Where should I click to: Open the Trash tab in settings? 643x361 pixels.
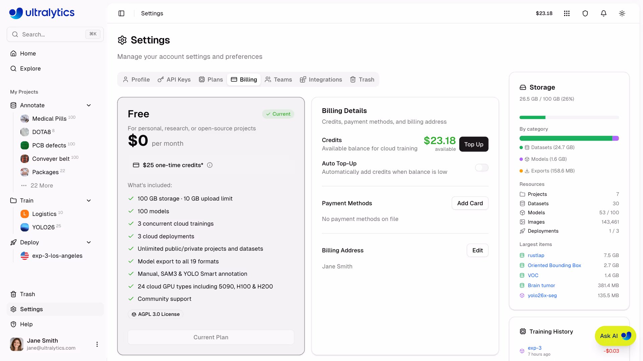362,80
